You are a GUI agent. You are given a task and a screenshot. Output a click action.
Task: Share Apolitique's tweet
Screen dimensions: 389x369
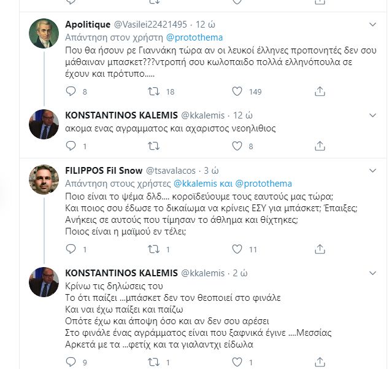[x=320, y=91]
